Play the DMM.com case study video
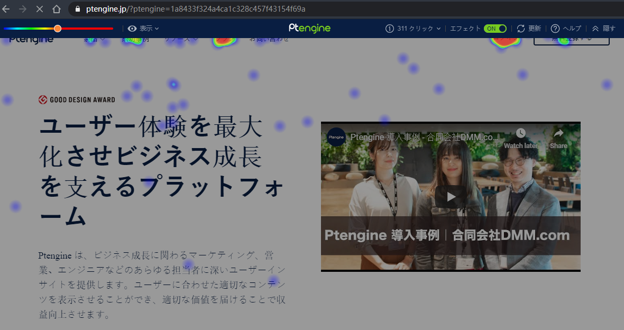Screen dimensions: 624x330 (451, 197)
